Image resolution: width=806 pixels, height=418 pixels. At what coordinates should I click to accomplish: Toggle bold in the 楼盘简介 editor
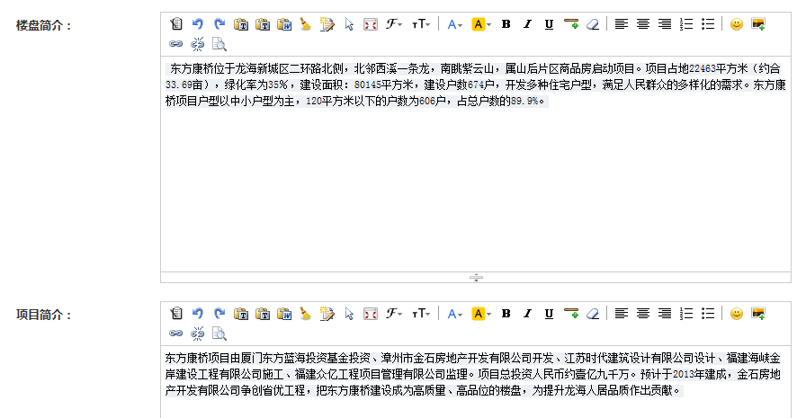click(x=506, y=24)
